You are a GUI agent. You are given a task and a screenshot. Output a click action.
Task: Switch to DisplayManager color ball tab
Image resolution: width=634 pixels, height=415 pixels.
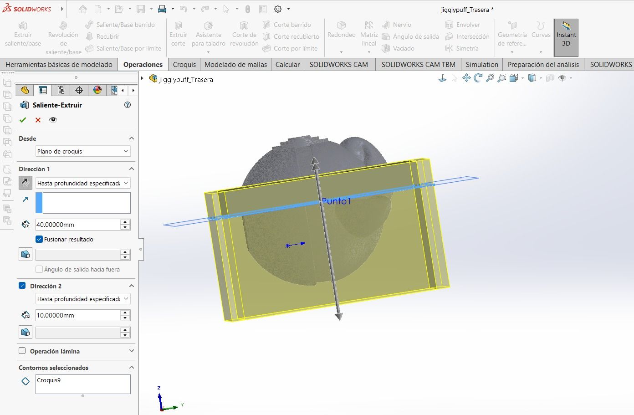tap(97, 90)
